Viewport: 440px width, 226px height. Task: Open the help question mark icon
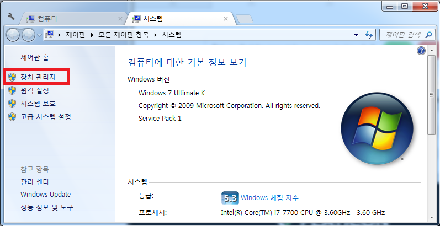(x=421, y=51)
